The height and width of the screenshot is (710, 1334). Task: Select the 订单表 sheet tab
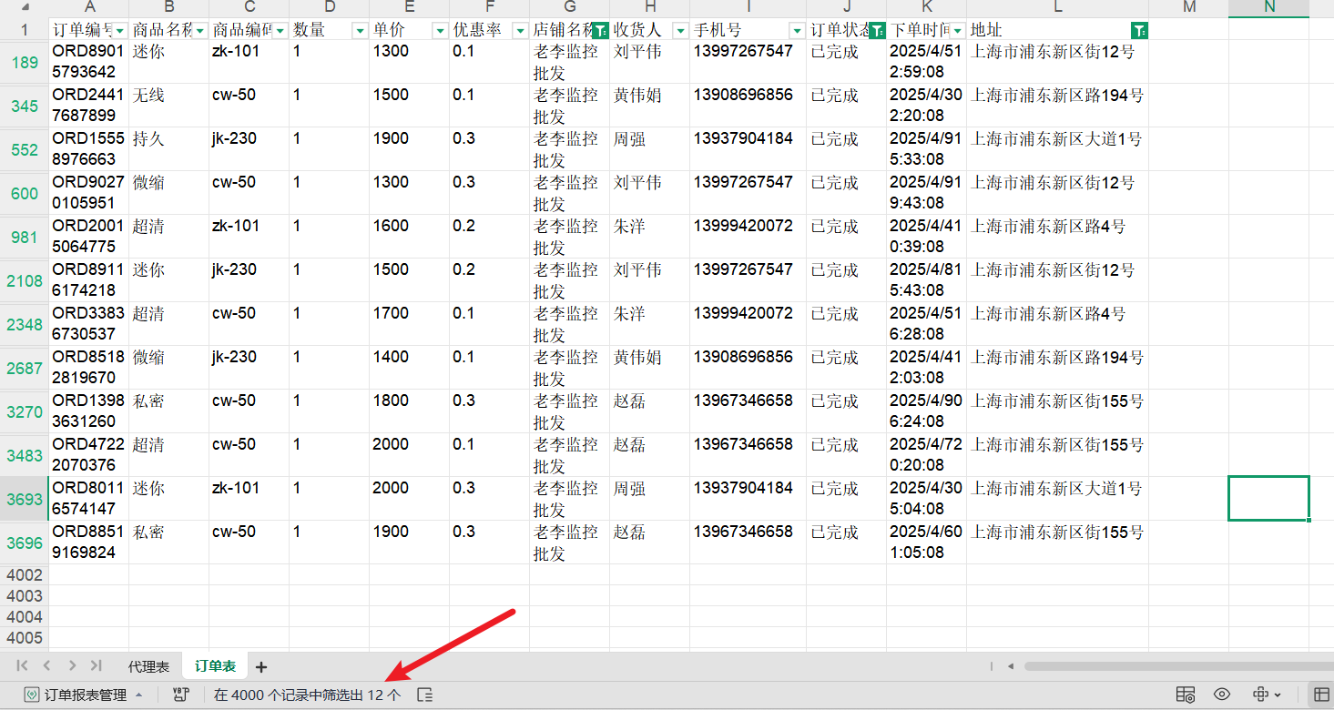click(216, 667)
